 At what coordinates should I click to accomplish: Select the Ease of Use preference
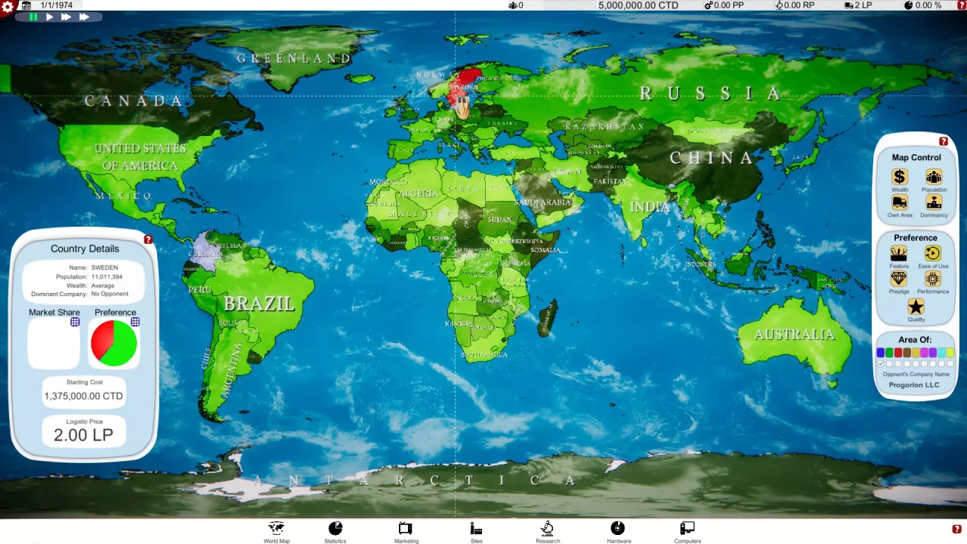pos(933,255)
